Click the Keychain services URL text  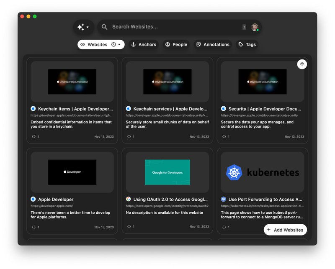click(167, 115)
